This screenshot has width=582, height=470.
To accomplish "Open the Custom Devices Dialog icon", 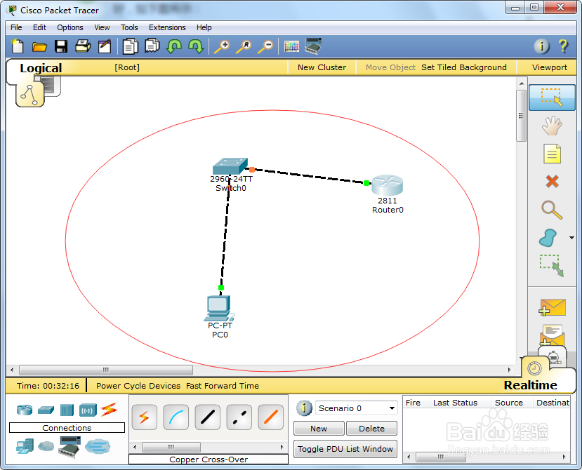I will click(313, 46).
